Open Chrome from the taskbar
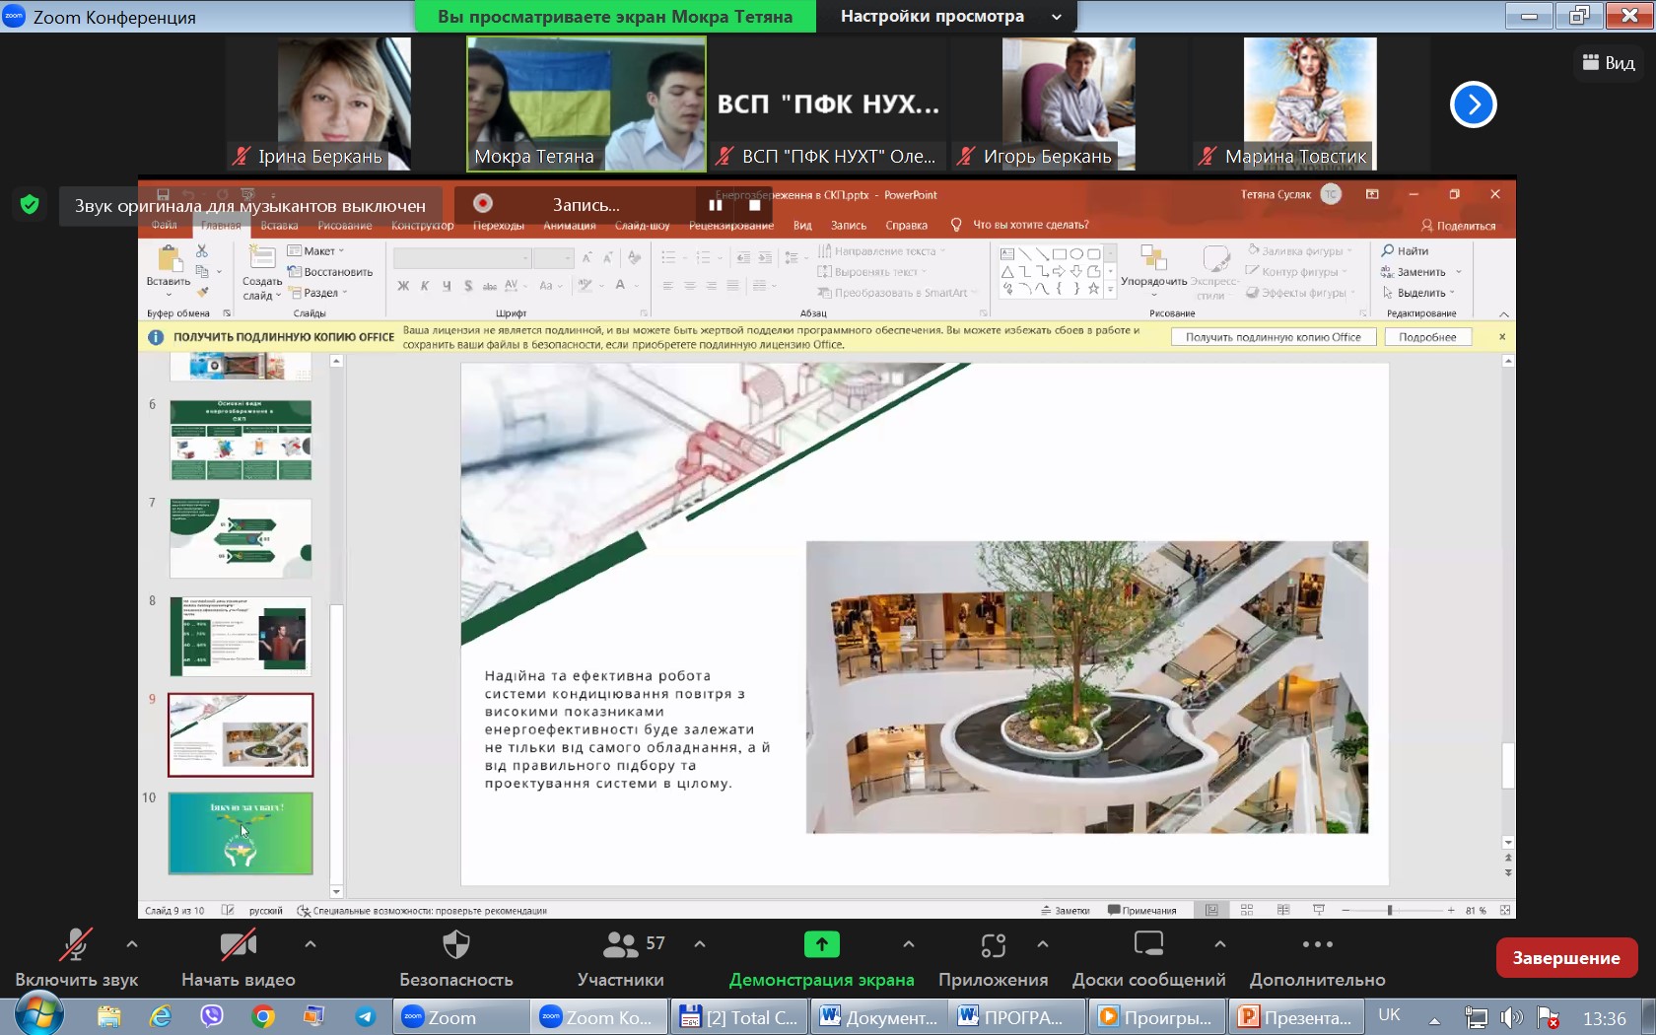1656x1035 pixels. point(262,1016)
